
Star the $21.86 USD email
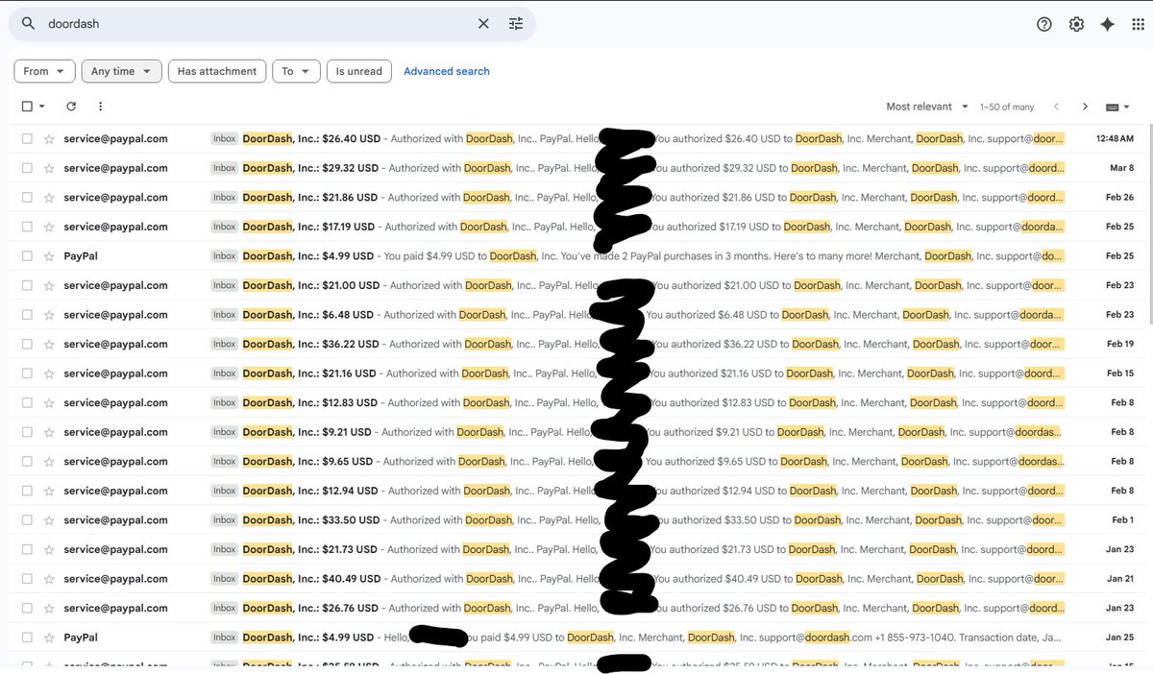(49, 197)
